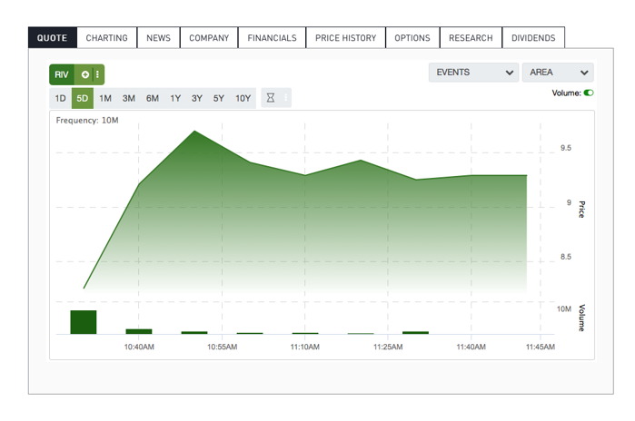
Task: Select the 1D time range
Action: 60,98
